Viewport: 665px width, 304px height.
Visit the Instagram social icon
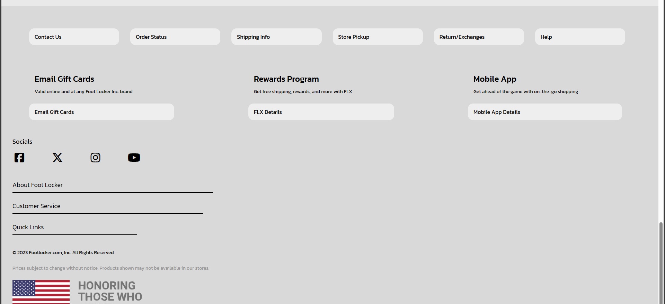(x=96, y=158)
